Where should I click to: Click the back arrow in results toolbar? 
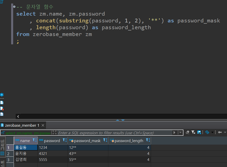[x=220, y=132]
